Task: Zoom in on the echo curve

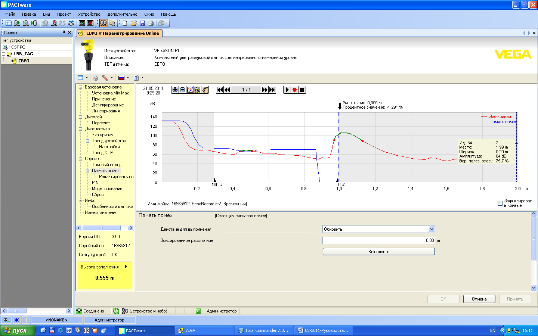Action: point(175,90)
